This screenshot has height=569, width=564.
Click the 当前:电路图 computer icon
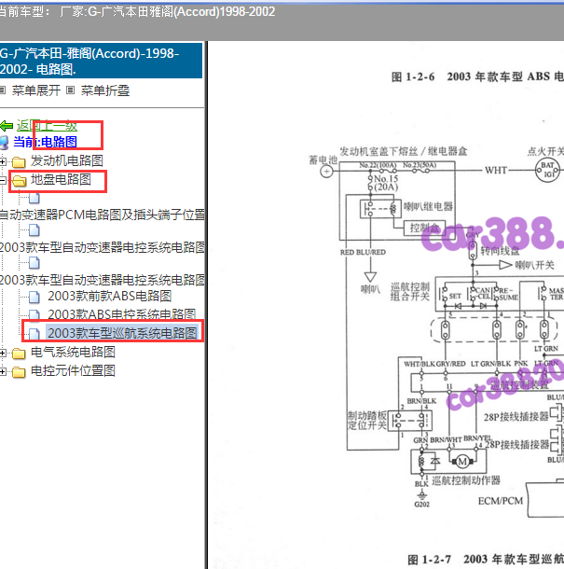(4, 142)
